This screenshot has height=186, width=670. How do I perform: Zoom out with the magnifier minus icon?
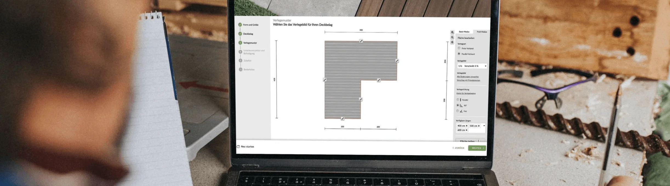pyautogui.click(x=452, y=37)
